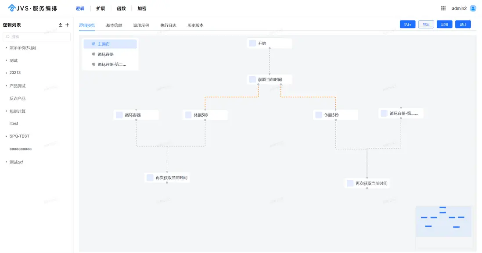Select the 主画布 canvas icon
This screenshot has height=253, width=482.
click(94, 44)
